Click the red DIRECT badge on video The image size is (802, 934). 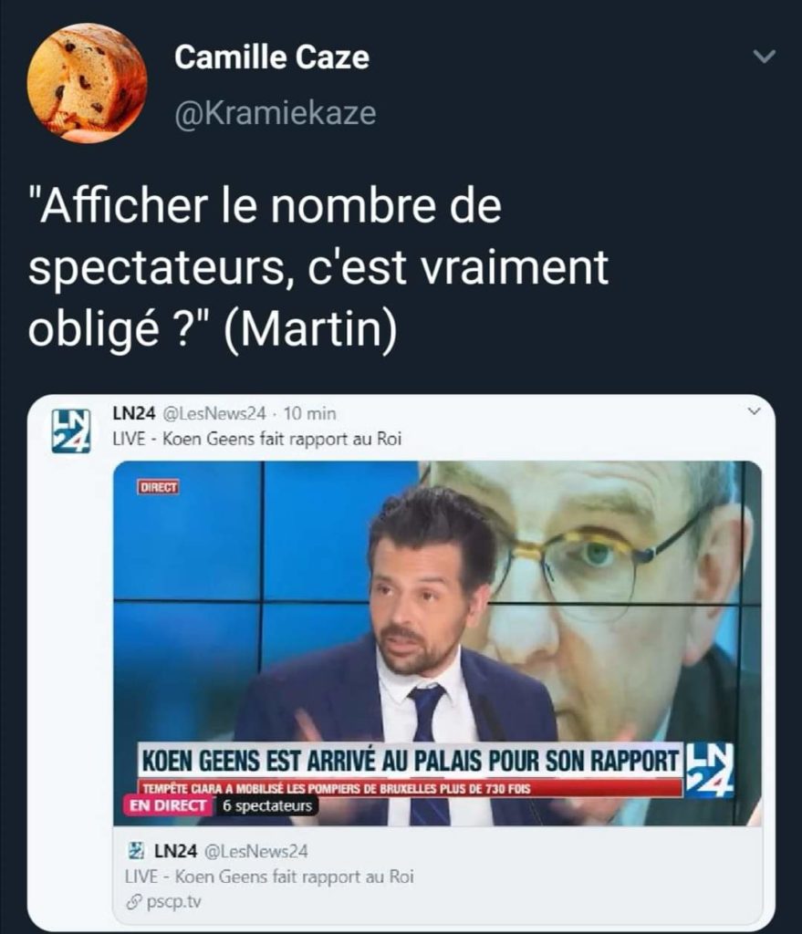pos(159,487)
